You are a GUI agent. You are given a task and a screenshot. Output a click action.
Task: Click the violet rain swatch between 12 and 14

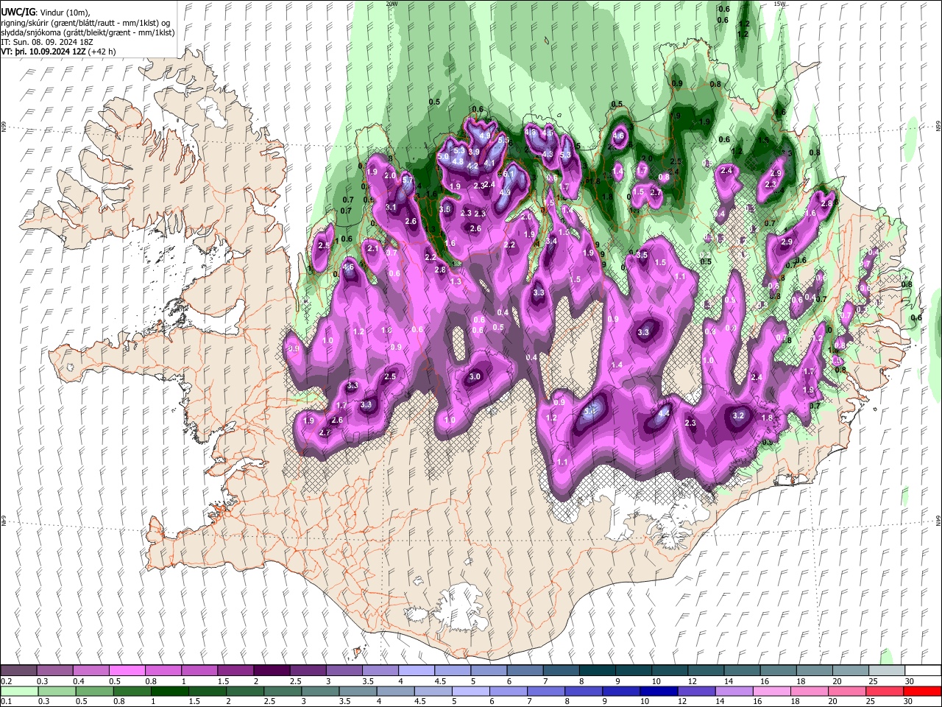pos(695,691)
